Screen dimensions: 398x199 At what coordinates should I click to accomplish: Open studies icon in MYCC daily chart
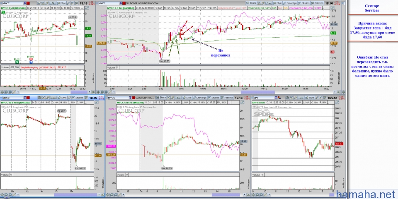72,3
